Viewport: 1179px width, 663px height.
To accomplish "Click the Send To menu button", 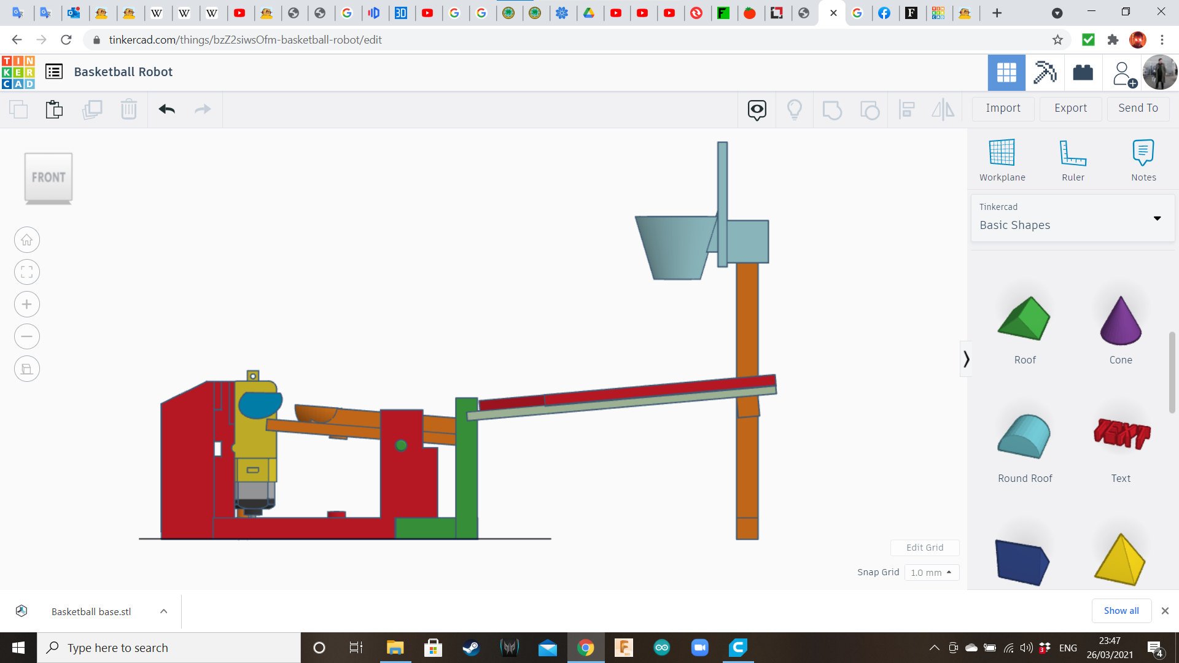I will coord(1138,108).
